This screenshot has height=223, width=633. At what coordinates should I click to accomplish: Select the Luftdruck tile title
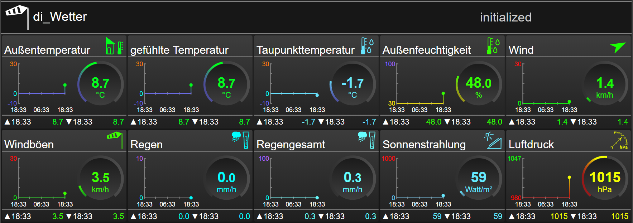(x=531, y=144)
